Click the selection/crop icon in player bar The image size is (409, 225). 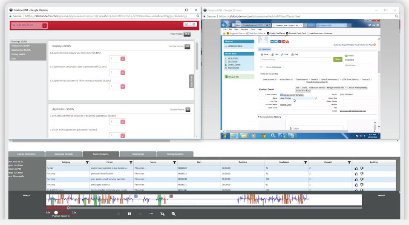[162, 214]
